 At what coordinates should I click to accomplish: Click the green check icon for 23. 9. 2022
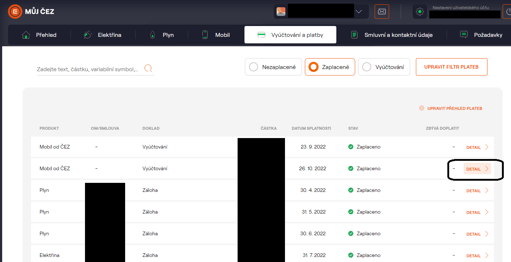point(350,147)
